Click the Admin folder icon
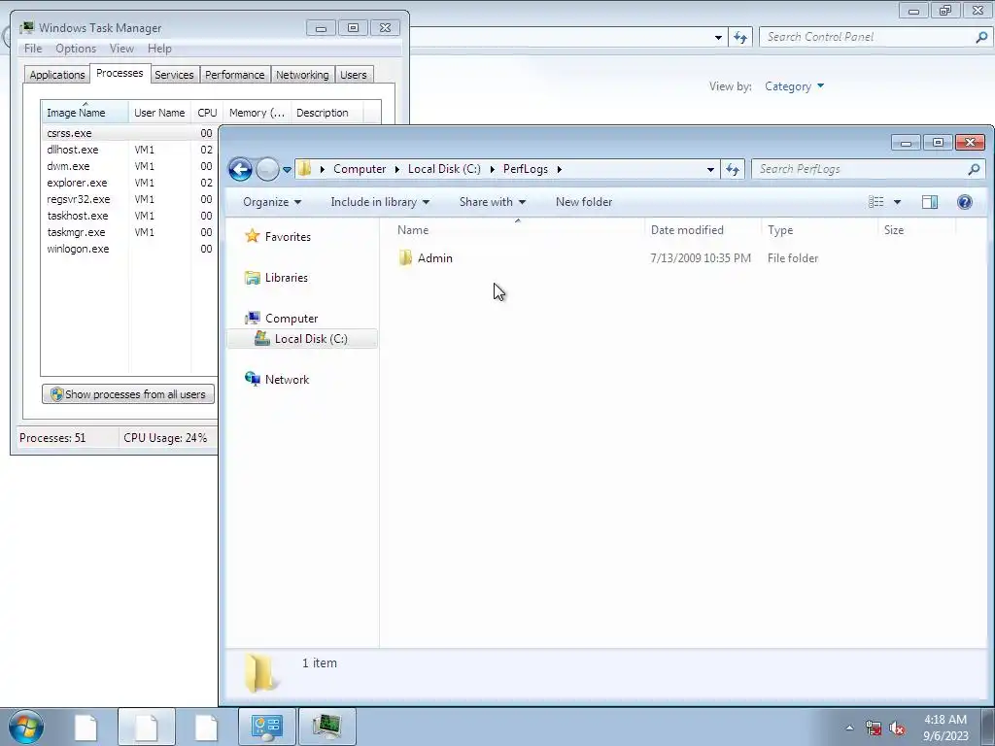Screen dimensions: 995x746 [405, 257]
